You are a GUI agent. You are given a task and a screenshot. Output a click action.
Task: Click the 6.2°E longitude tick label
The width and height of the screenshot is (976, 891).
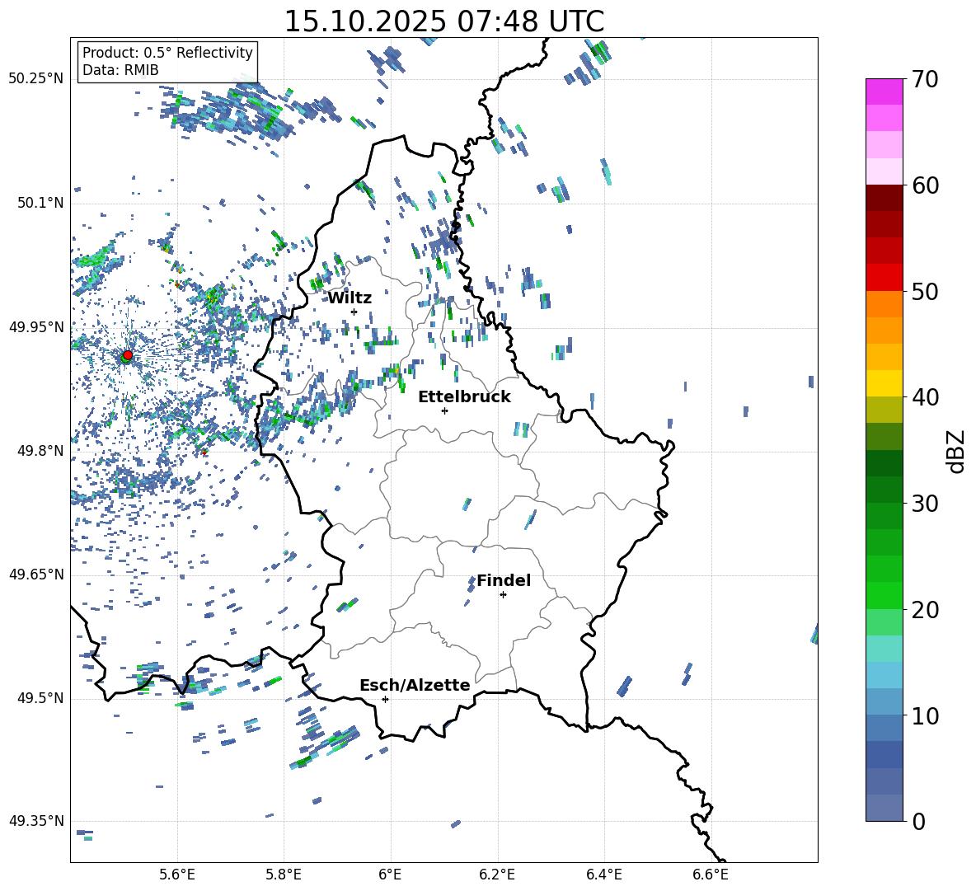tap(498, 873)
